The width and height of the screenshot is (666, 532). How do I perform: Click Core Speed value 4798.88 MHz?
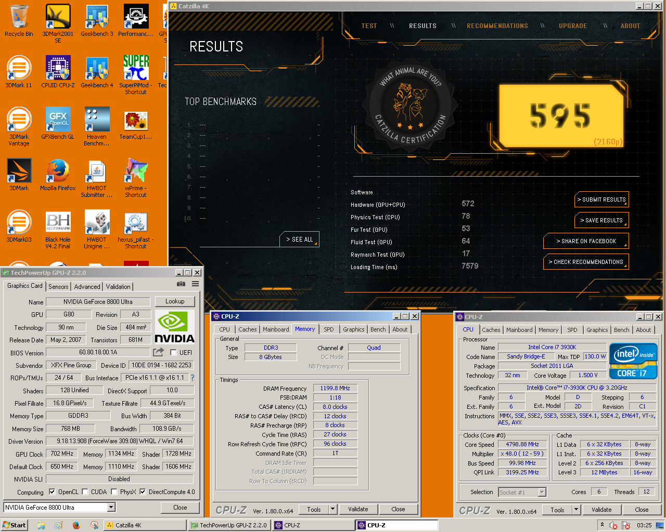click(522, 444)
